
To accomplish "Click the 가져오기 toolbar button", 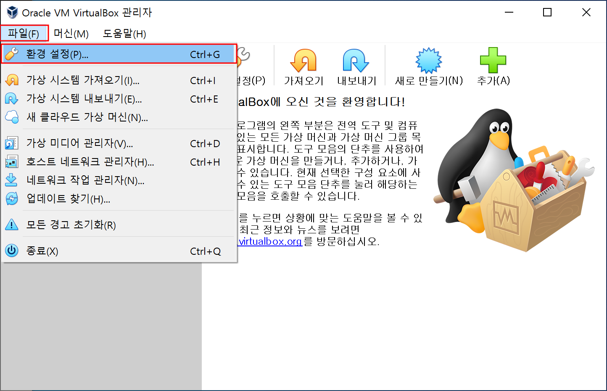I will coord(303,66).
